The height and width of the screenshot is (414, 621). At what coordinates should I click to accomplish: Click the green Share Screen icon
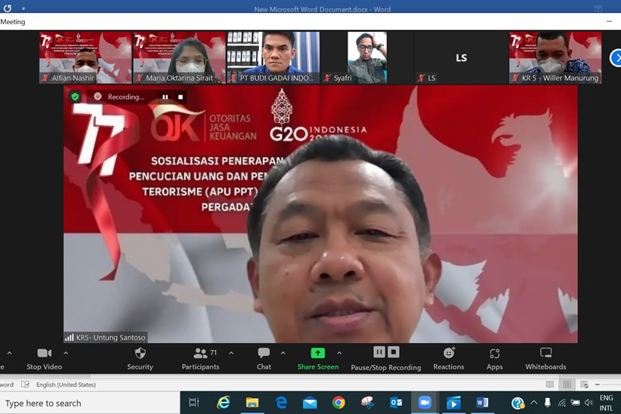tap(318, 353)
